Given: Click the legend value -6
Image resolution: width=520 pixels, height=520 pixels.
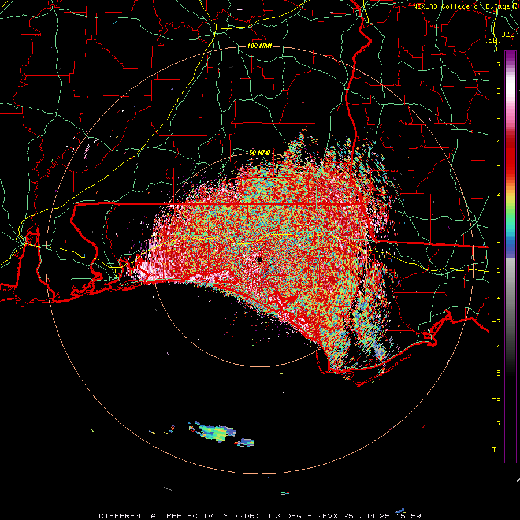Looking at the screenshot, I should coord(496,398).
